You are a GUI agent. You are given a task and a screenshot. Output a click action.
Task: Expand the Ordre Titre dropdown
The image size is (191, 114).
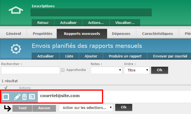click(x=137, y=70)
